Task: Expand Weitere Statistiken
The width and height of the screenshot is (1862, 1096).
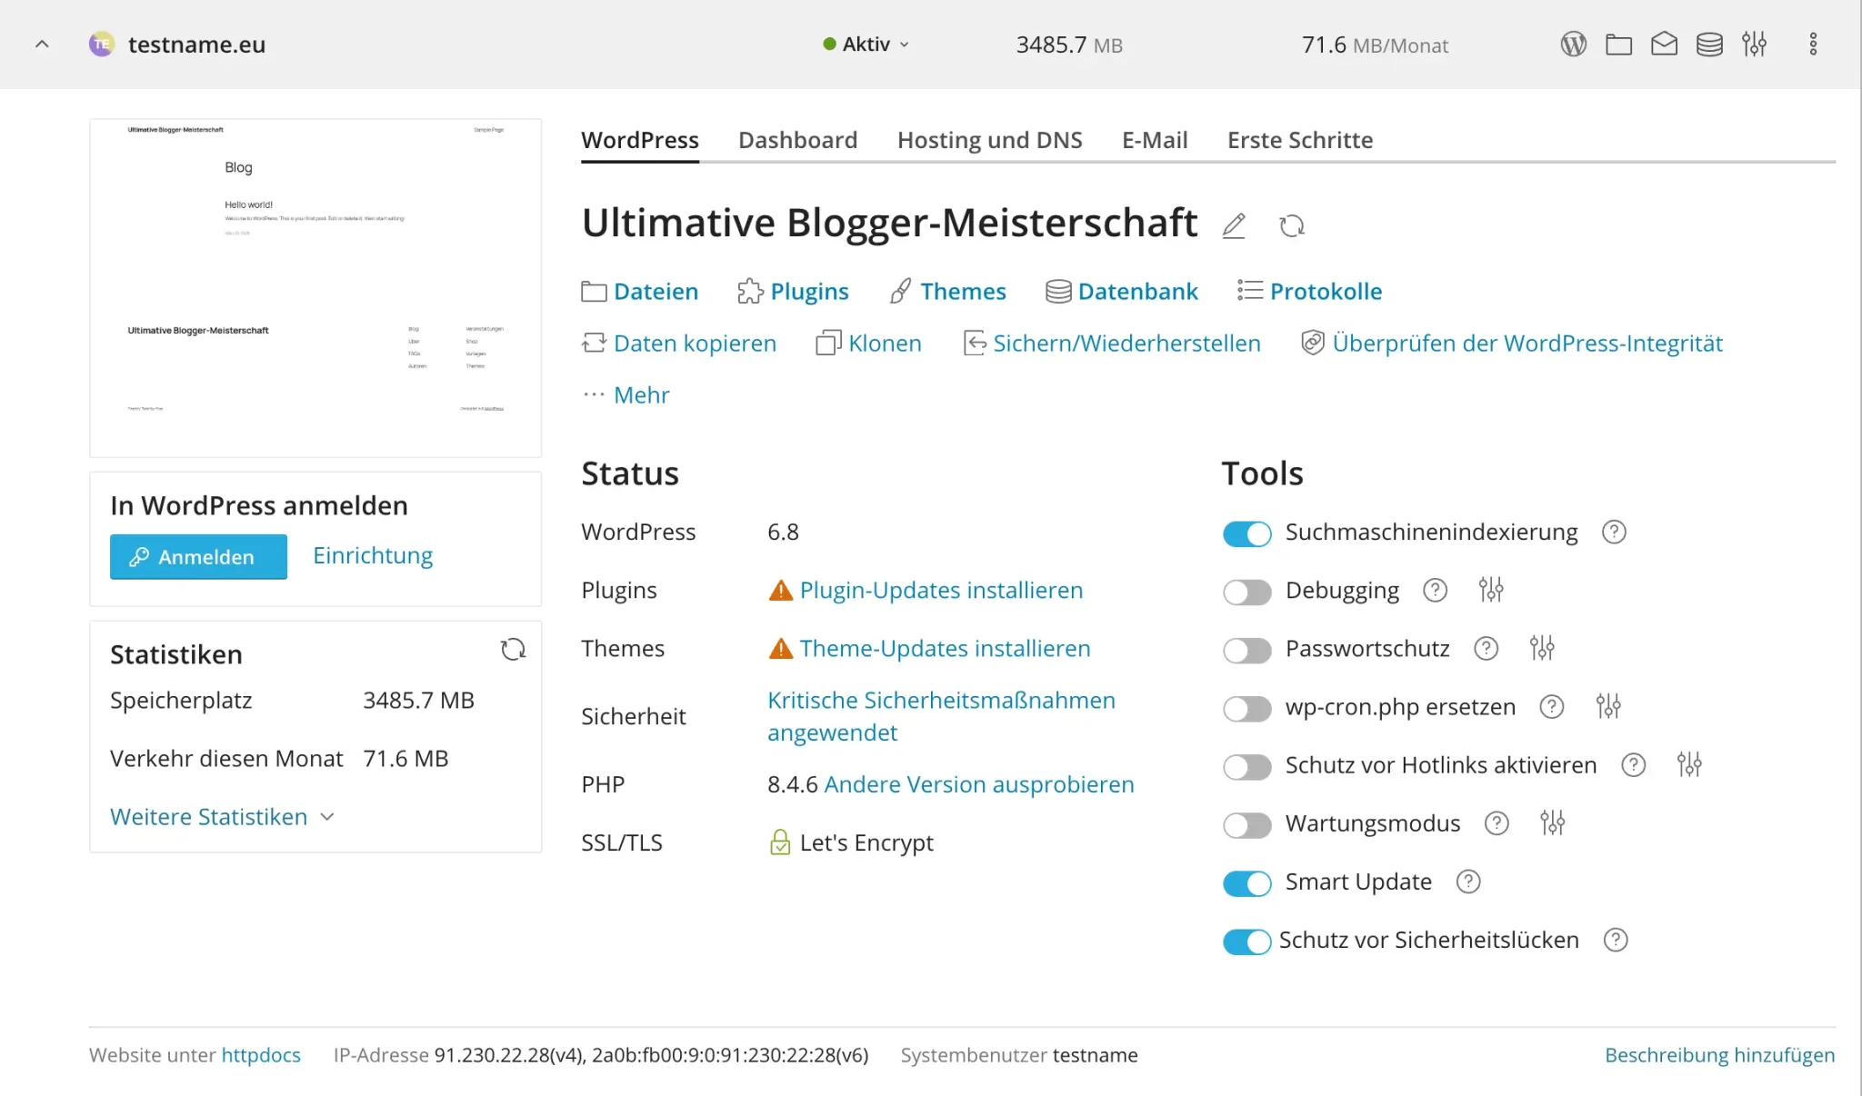Action: [x=208, y=816]
